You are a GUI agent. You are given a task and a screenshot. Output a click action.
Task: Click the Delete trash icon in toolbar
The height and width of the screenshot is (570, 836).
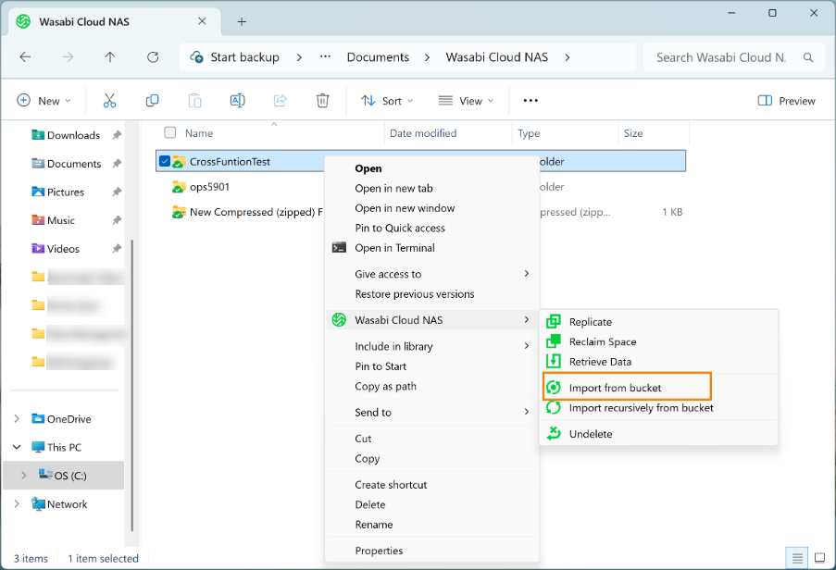[322, 101]
